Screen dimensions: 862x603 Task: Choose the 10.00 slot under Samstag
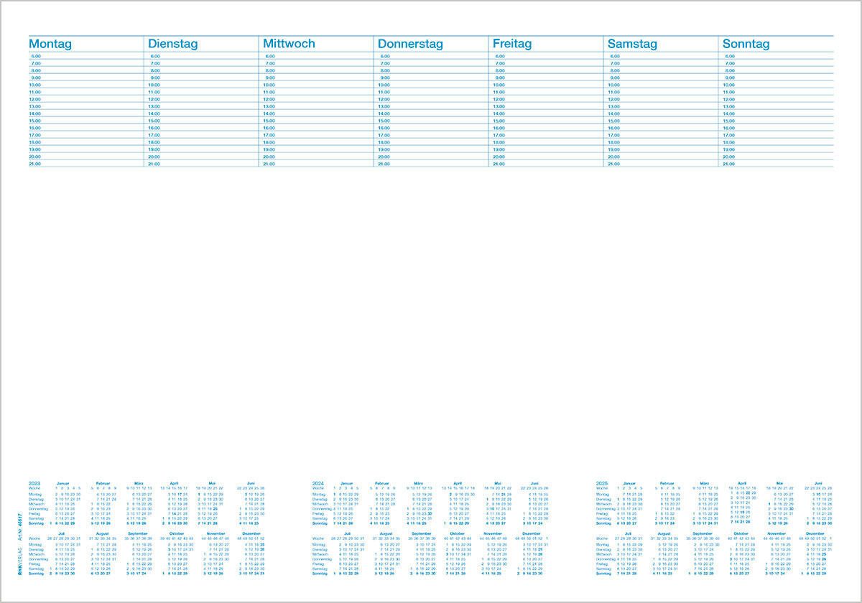coord(661,85)
